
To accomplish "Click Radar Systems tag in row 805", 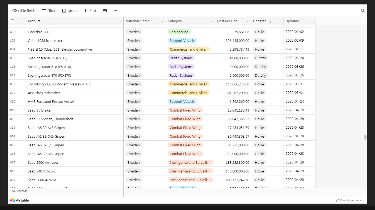I will [181, 58].
